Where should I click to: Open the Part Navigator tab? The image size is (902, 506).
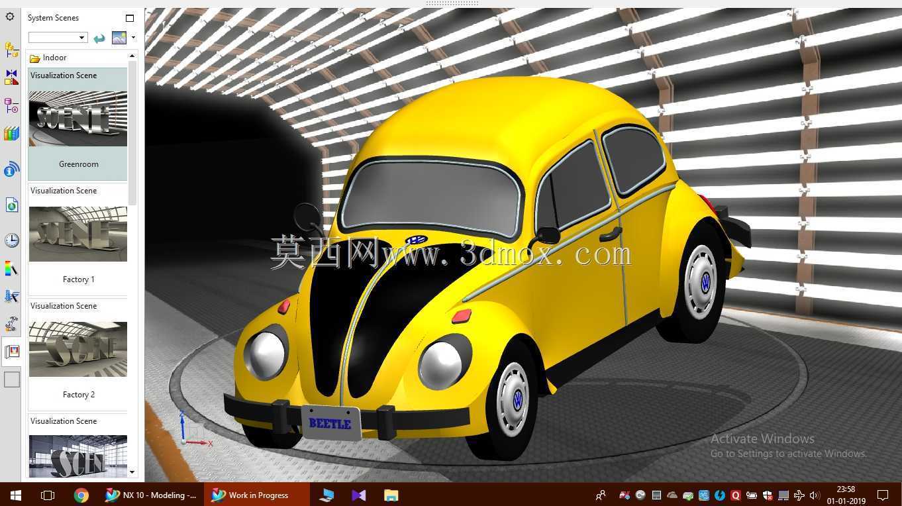[x=11, y=105]
